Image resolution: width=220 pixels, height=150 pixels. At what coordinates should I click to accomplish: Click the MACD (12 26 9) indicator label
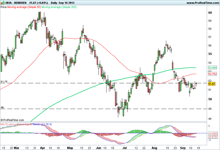[42, 124]
